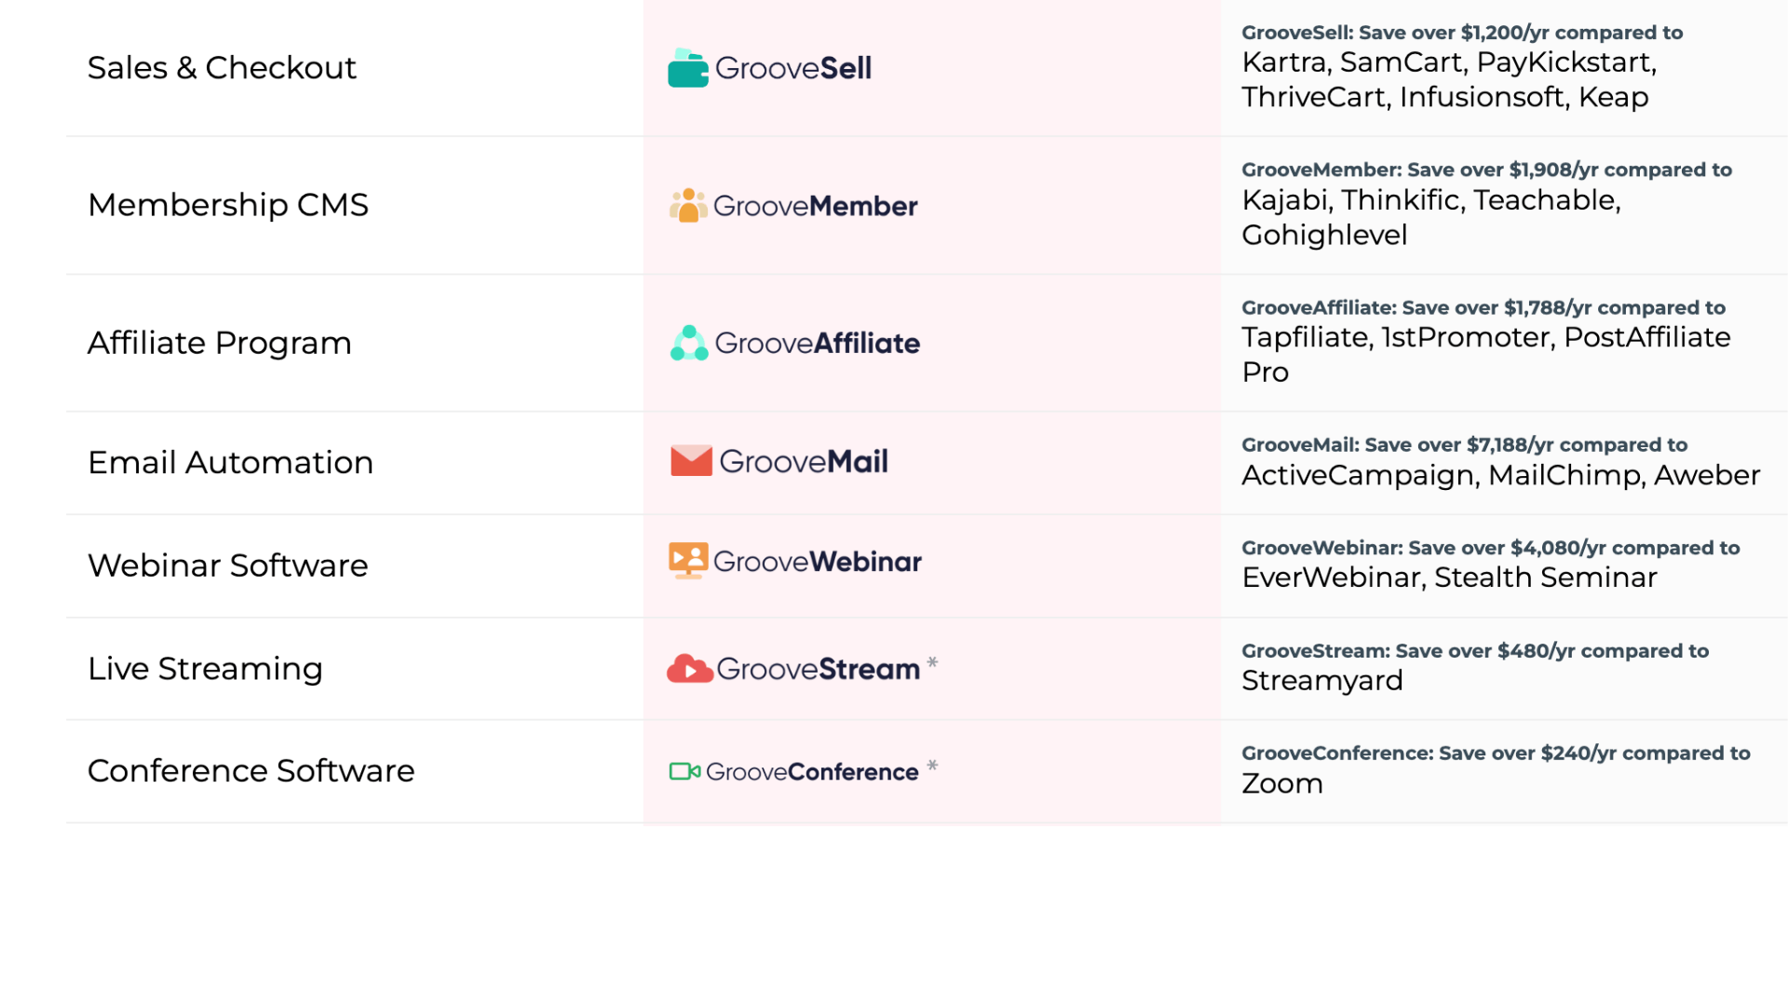Click the GrooveWebinar presentation icon
Viewport: 1788px width, 1006px height.
688,561
